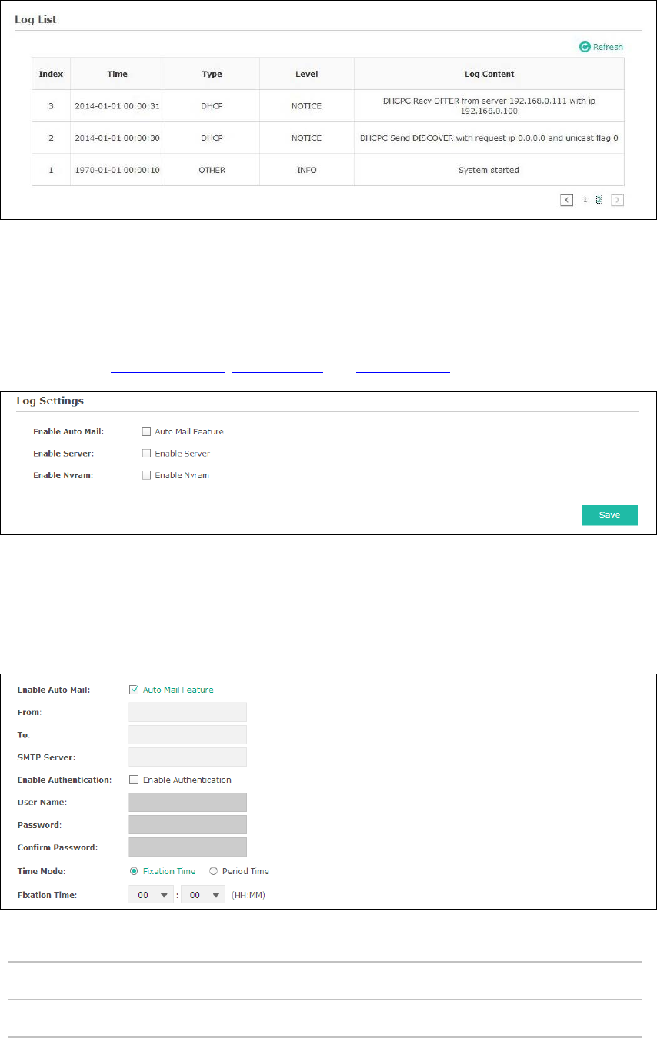Select the 2014-01-01 00:00:30 time cell

118,138
